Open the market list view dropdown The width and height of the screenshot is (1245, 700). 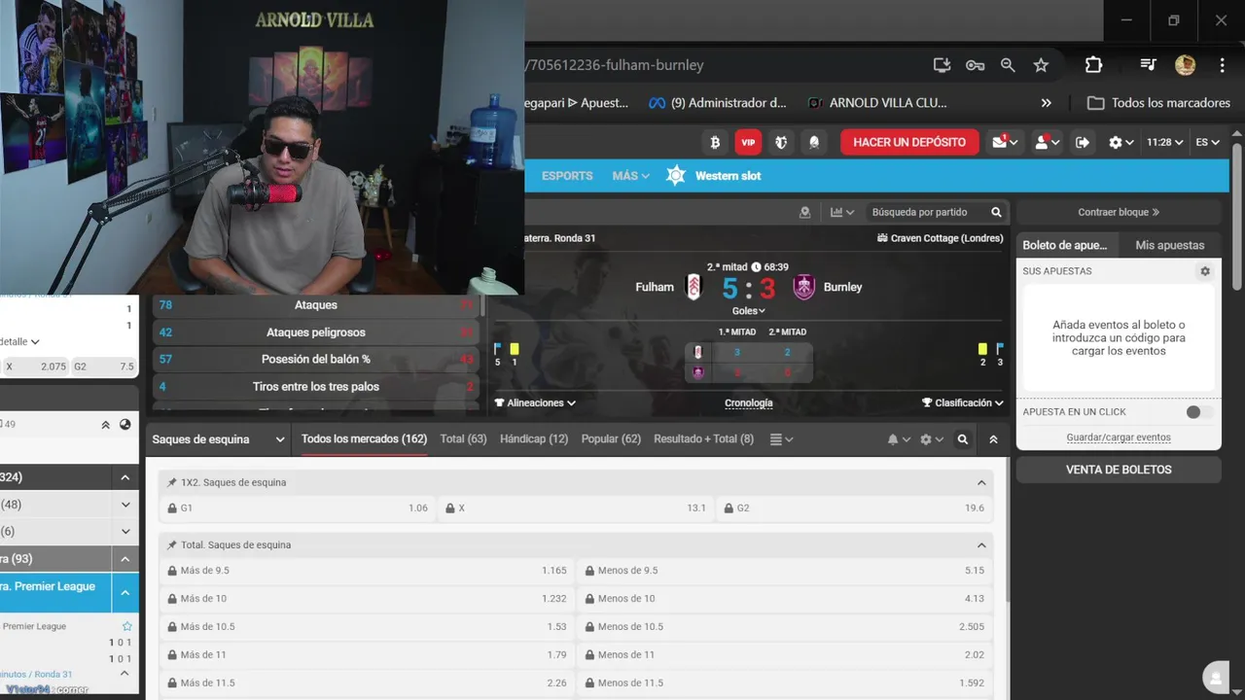pyautogui.click(x=781, y=439)
